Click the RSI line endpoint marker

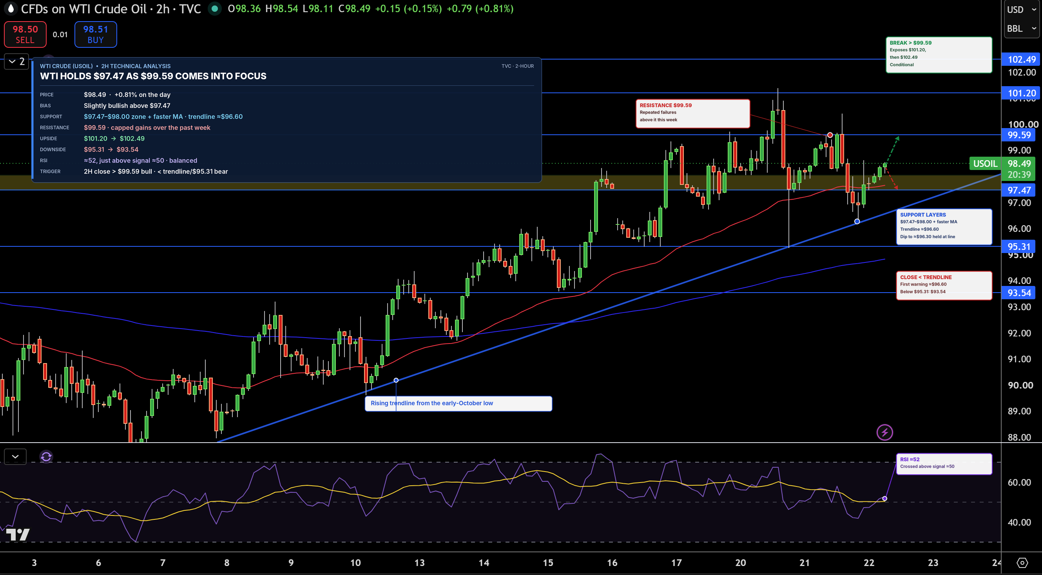click(884, 499)
